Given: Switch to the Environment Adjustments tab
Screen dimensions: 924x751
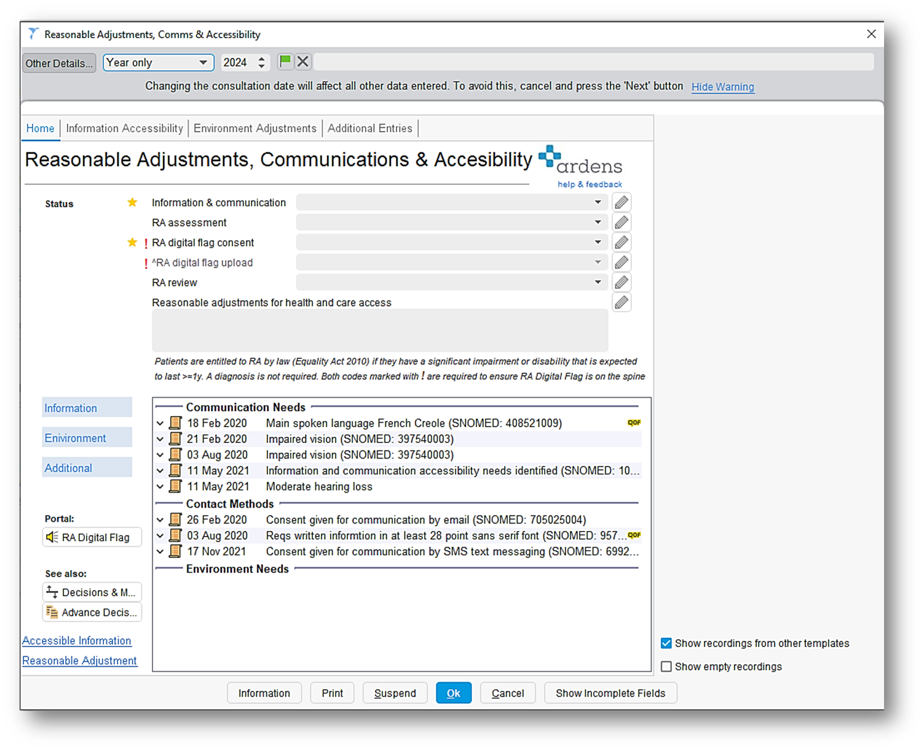Looking at the screenshot, I should coord(255,128).
